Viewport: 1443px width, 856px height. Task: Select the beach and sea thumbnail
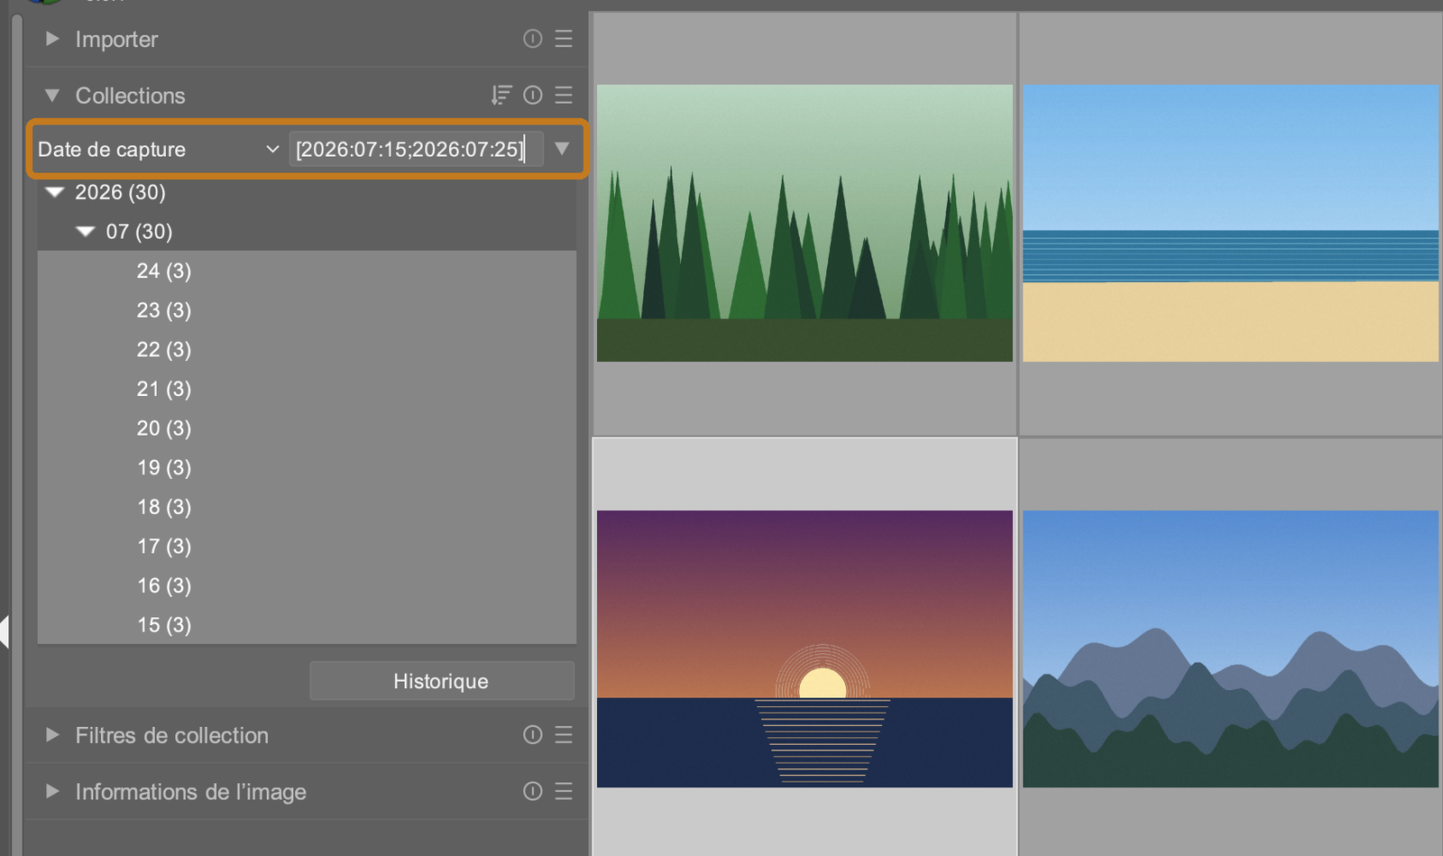coord(1230,223)
